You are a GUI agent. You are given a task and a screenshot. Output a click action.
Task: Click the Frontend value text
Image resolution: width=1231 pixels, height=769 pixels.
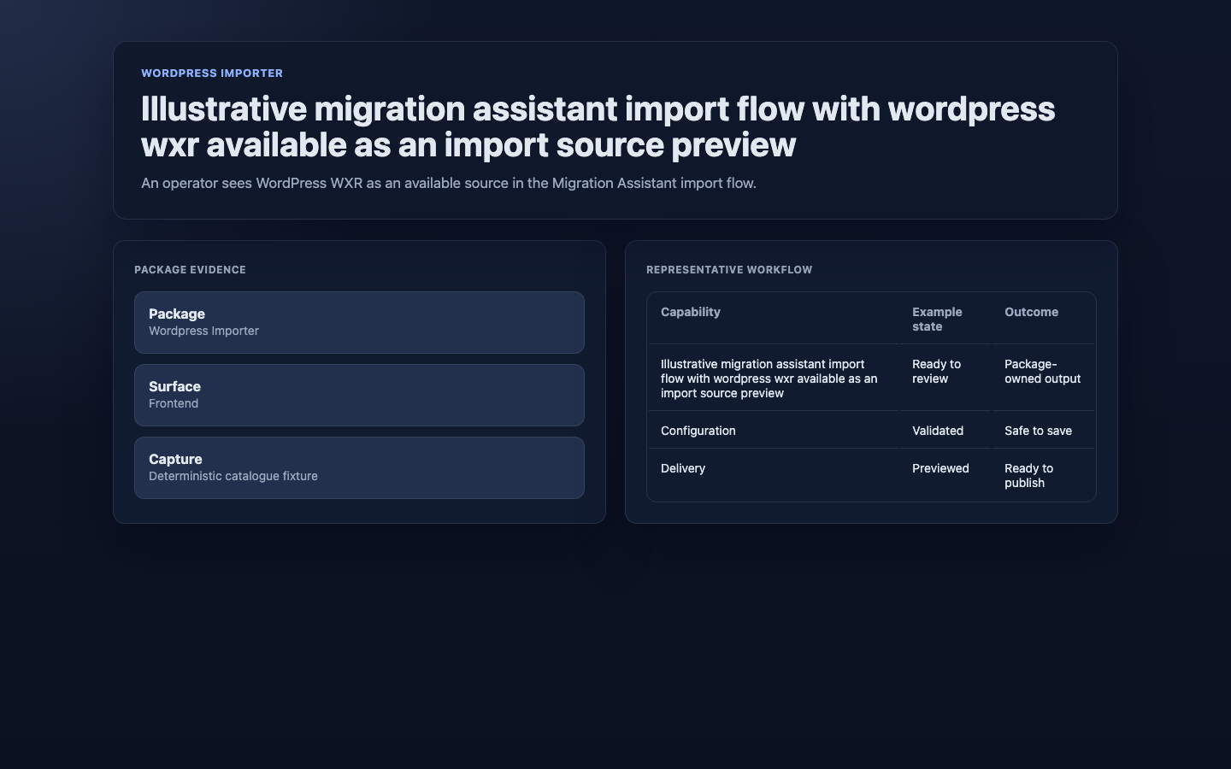(x=174, y=404)
